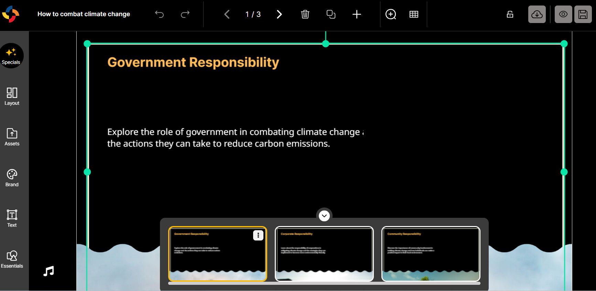Open options menu on first slide thumbnail
596x291 pixels.
pyautogui.click(x=258, y=235)
